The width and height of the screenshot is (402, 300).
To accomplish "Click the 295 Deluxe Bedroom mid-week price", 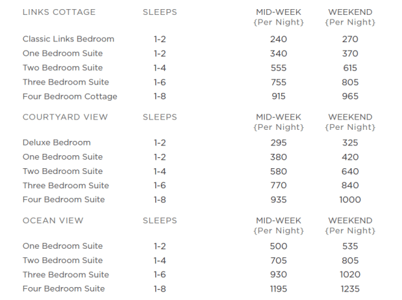I will [x=279, y=143].
